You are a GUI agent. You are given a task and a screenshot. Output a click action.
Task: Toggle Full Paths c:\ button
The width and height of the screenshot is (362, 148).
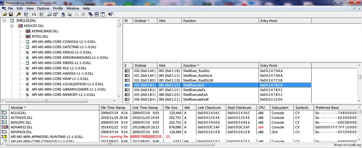(34, 14)
